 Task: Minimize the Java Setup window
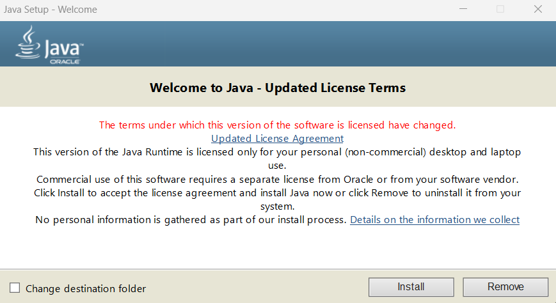click(x=463, y=9)
